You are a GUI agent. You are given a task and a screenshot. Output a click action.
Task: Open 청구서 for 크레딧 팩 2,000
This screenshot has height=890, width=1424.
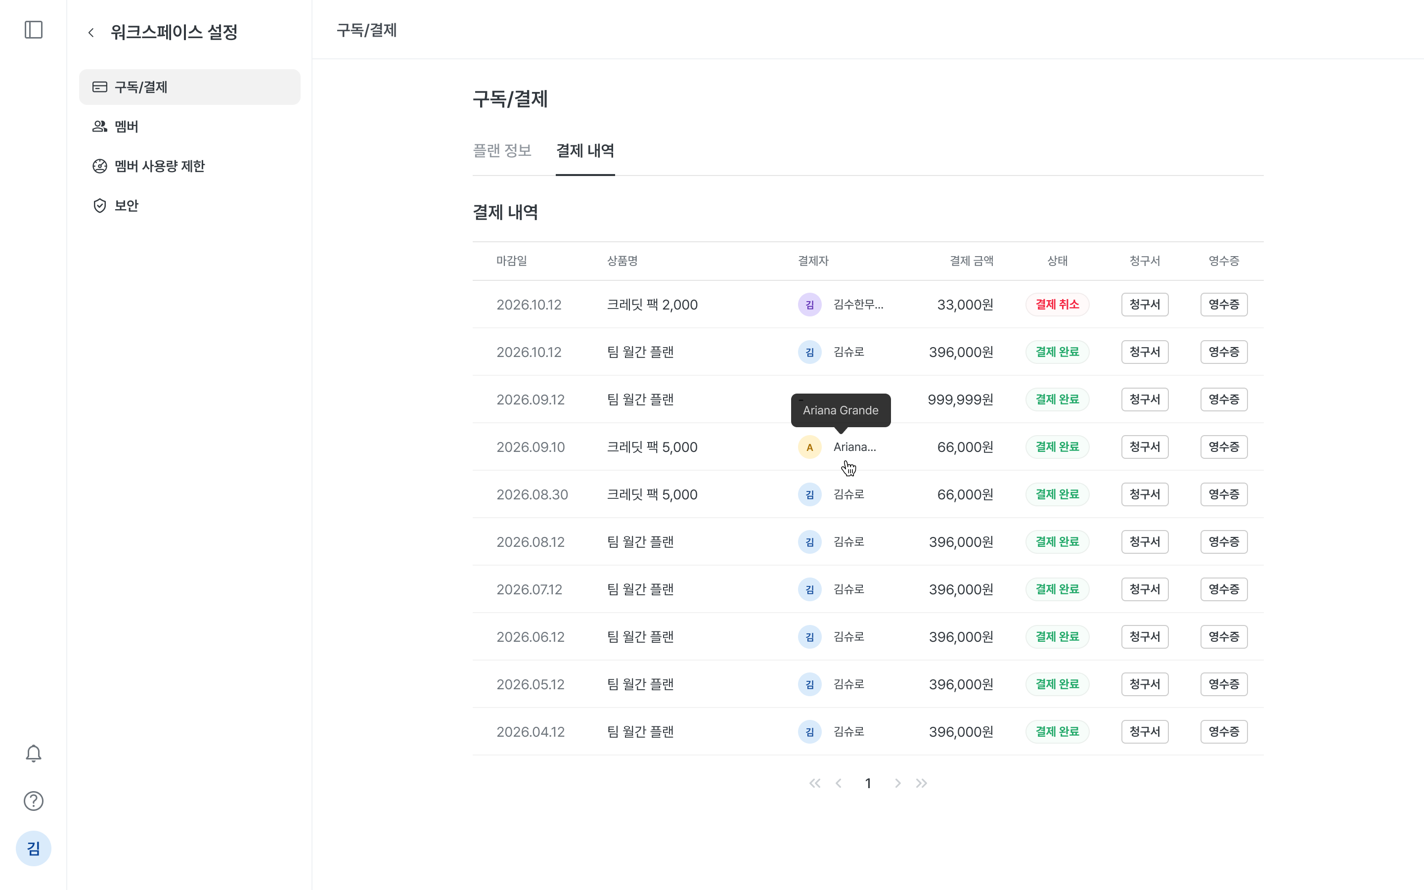pos(1145,304)
